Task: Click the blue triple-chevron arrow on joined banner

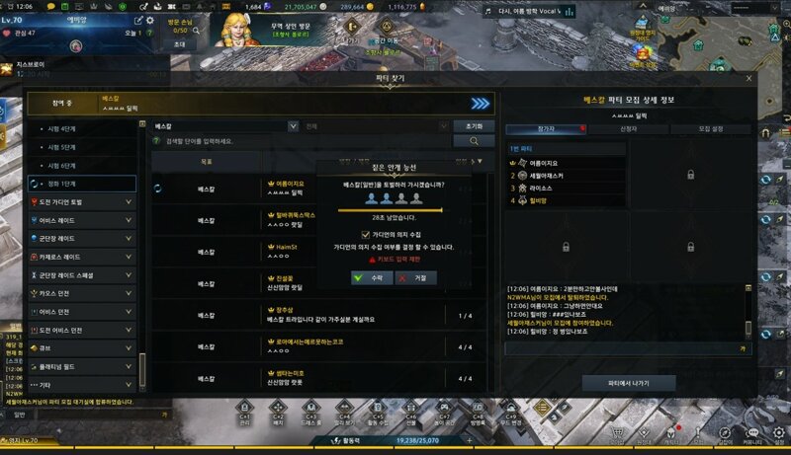Action: (481, 104)
